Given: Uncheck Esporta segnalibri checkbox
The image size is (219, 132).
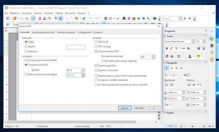Looking at the screenshot, I should click(96, 65).
